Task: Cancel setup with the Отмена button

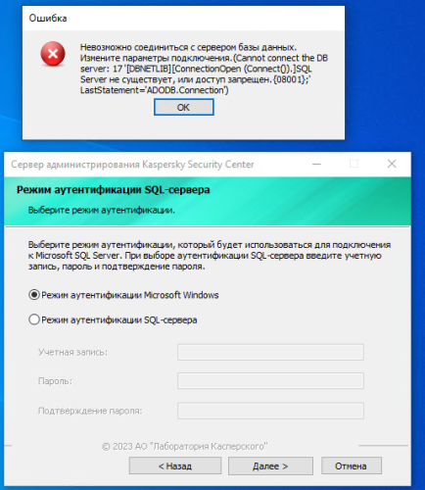Action: point(352,465)
